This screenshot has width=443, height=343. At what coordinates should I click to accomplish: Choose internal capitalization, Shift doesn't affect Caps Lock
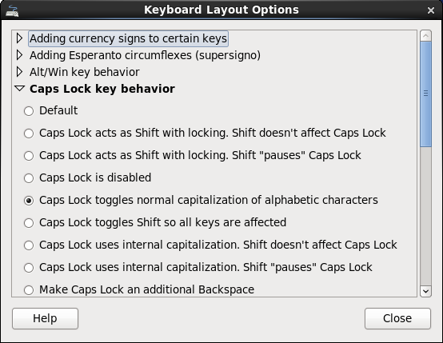(x=29, y=245)
